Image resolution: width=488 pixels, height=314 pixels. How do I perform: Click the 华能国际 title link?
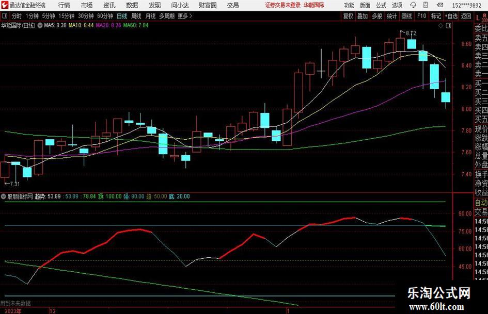coord(314,5)
